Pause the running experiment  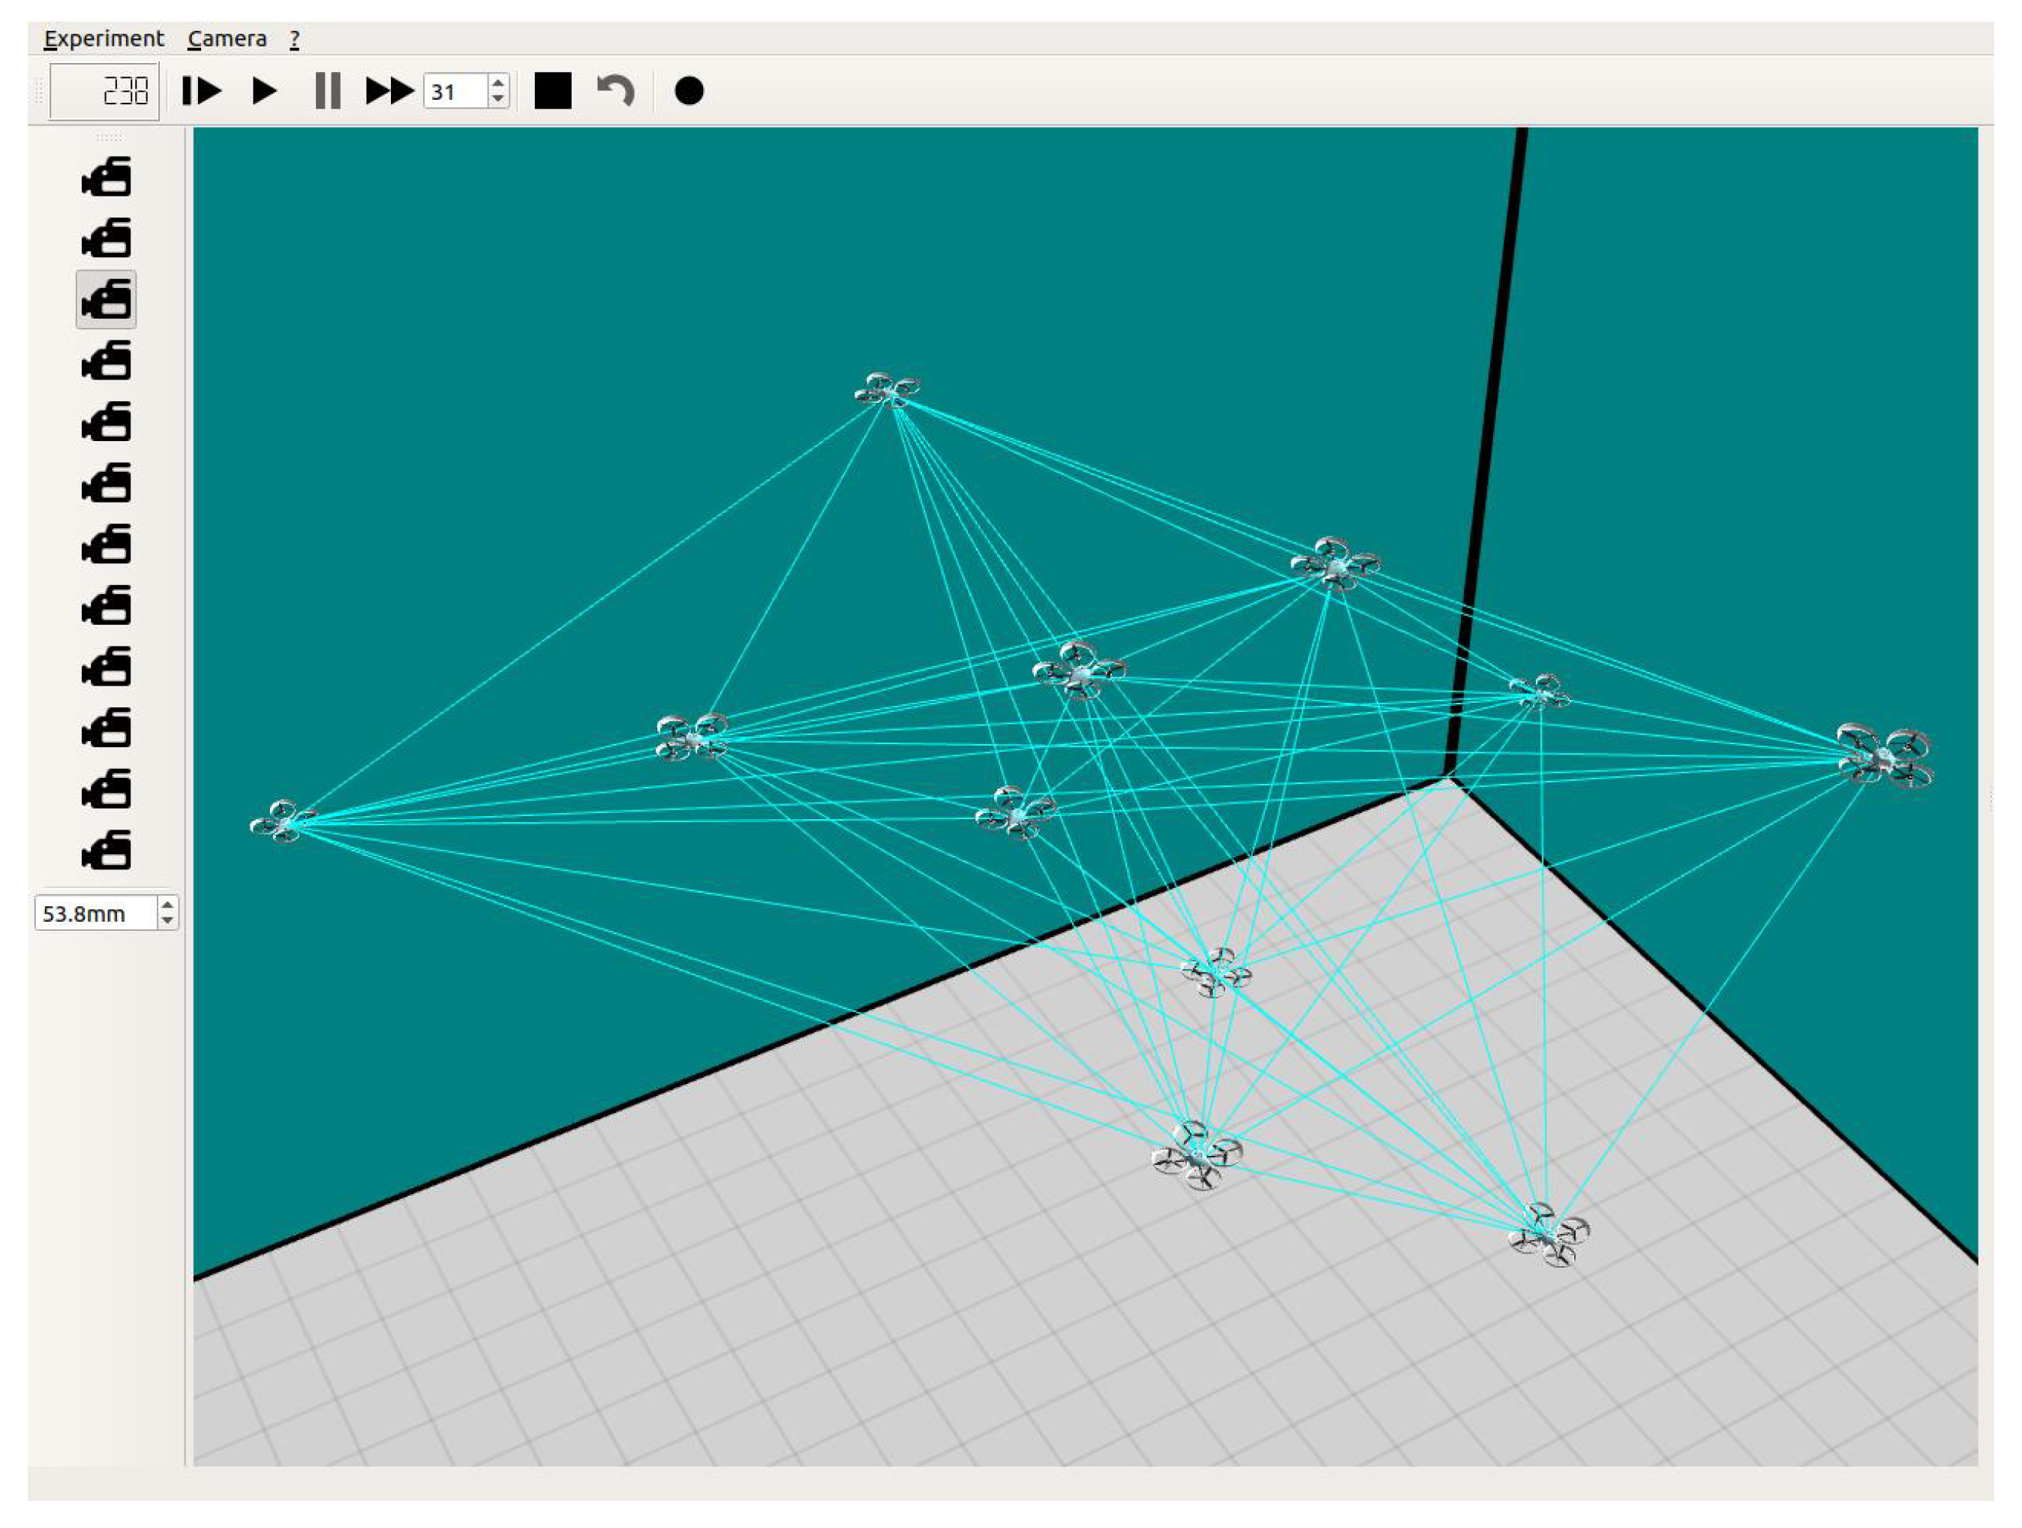point(327,92)
